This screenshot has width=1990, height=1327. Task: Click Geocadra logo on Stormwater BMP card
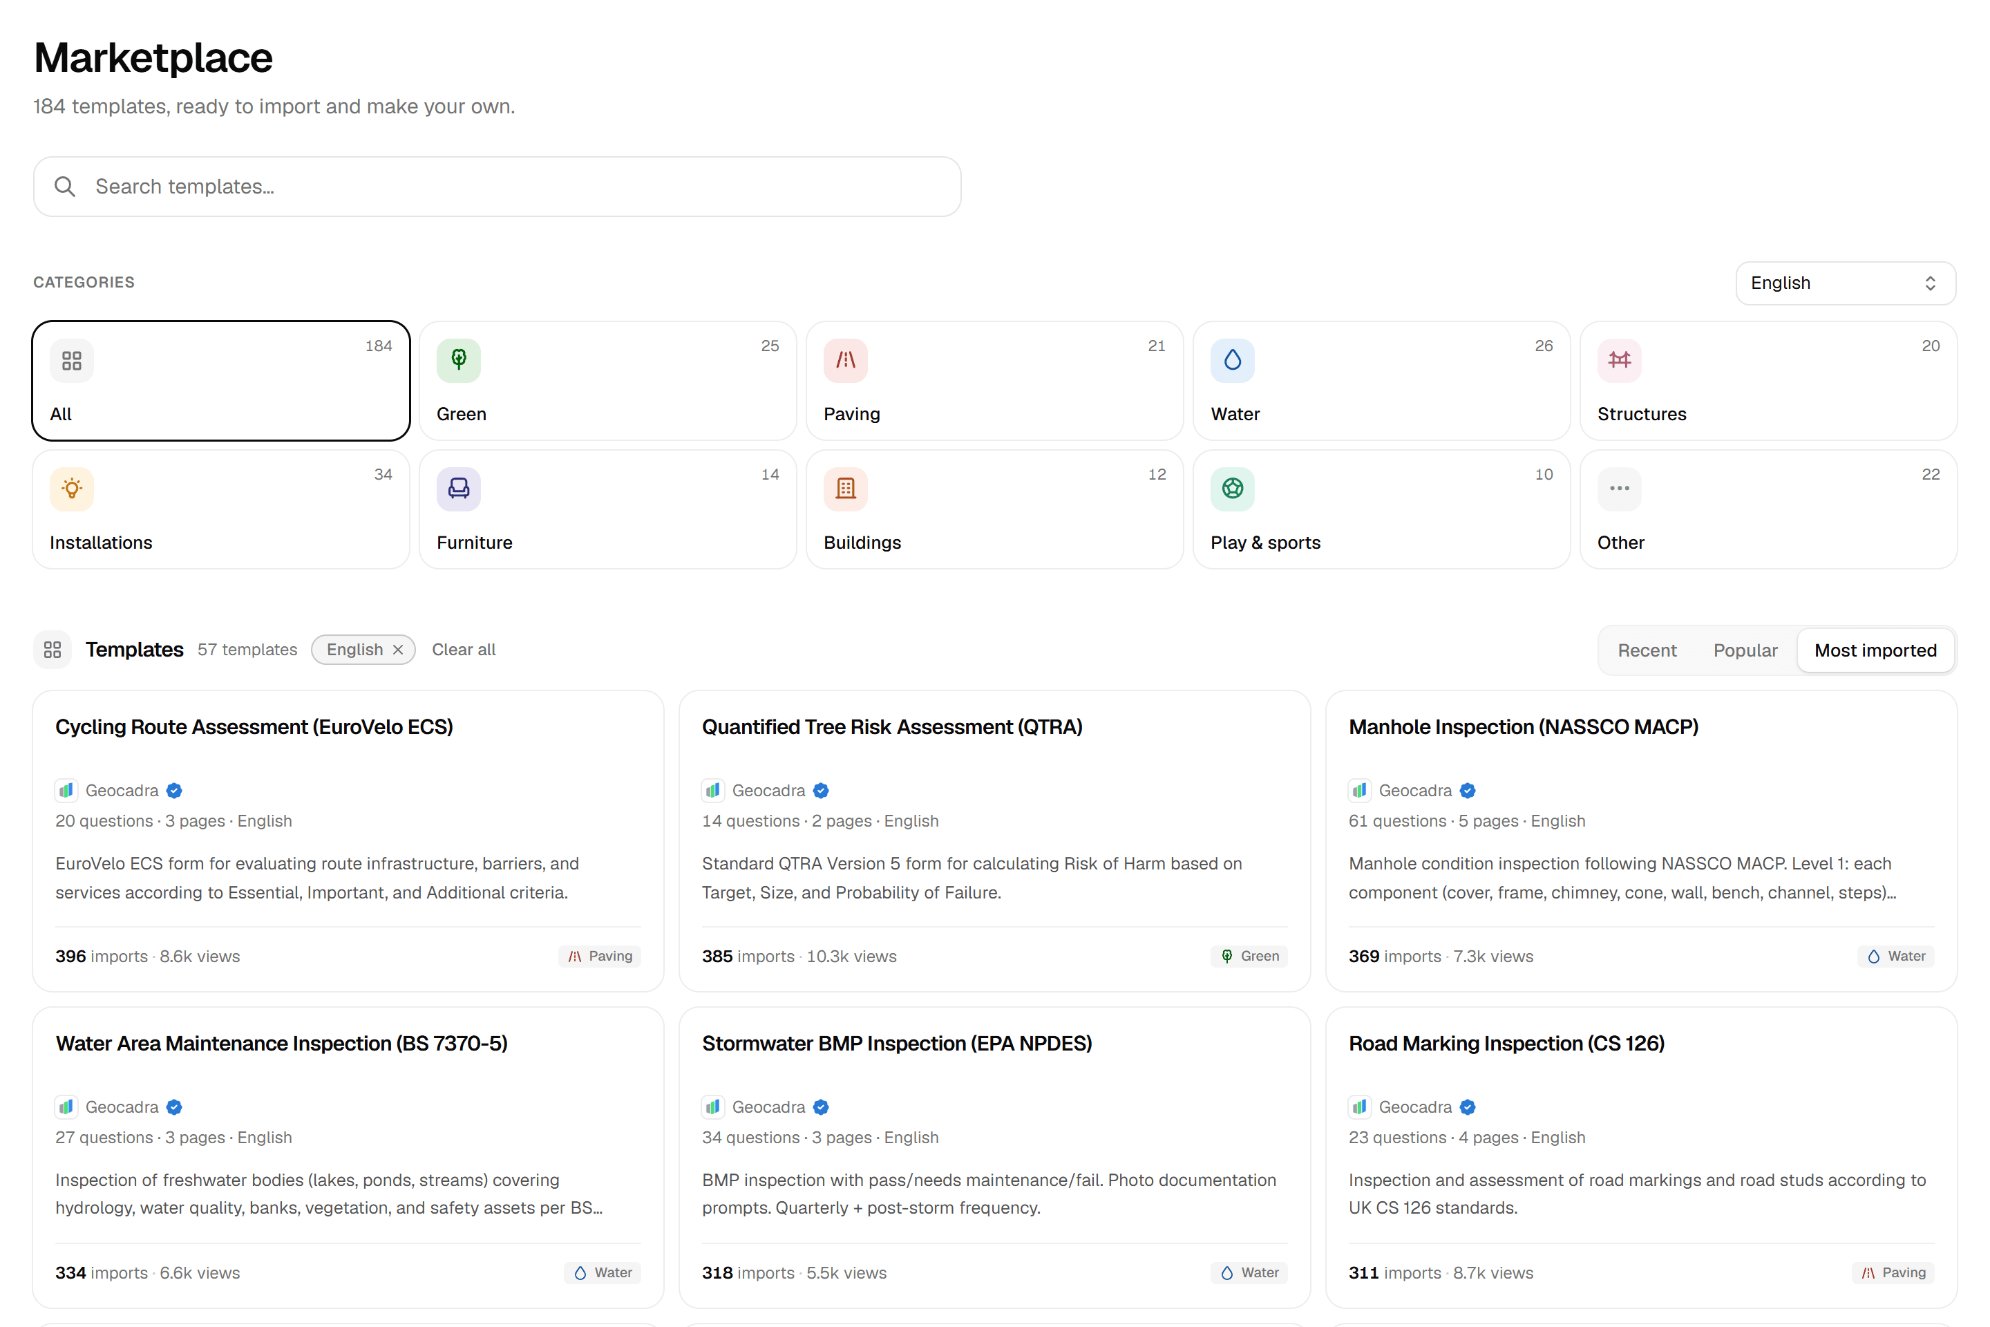[713, 1107]
